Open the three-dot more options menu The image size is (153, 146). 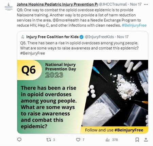pos(146,4)
